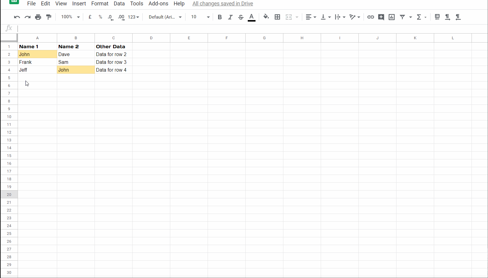This screenshot has width=488, height=278.
Task: Open the Insert chart tool
Action: pos(391,17)
